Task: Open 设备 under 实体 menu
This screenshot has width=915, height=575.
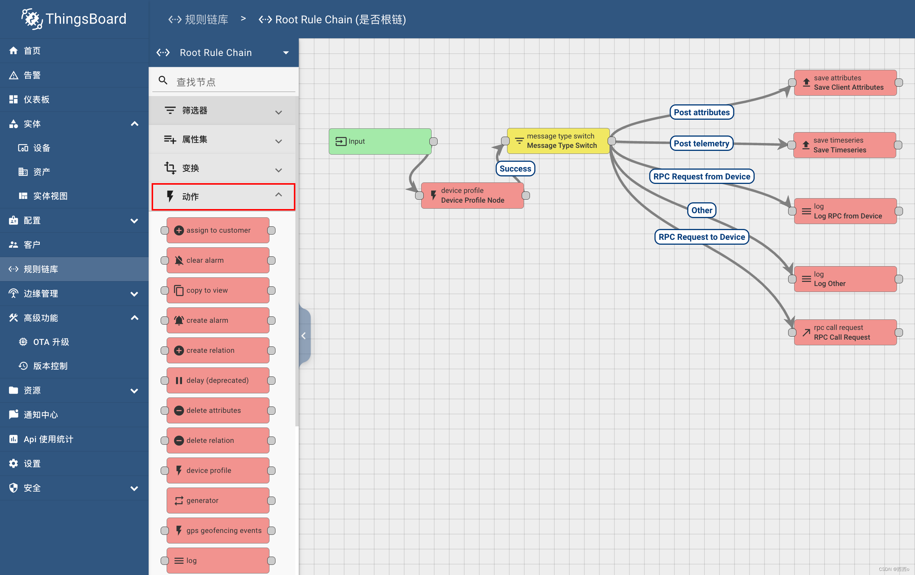Action: [41, 148]
